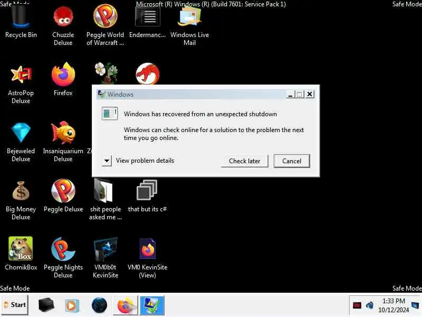Select VM0b0t KevinSite desktop icon
Viewport: 422px width, 317px height.
(105, 258)
